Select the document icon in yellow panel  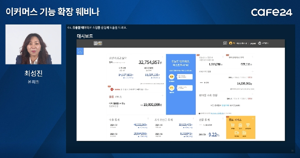point(244,133)
